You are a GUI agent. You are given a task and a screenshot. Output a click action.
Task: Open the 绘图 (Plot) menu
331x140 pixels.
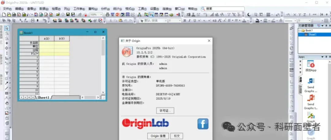pos(56,9)
